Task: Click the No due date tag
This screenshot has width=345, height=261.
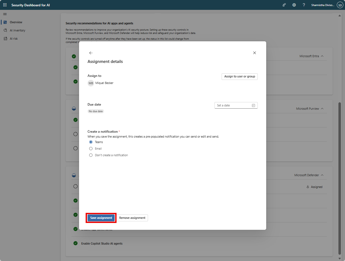Action: 96,111
